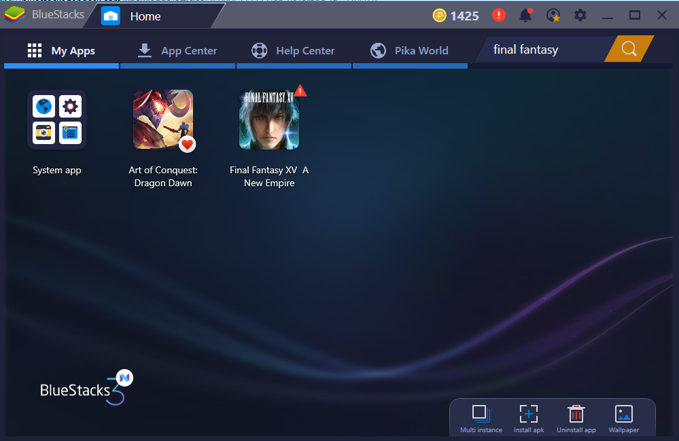Open BlueStacks settings gear in title bar

580,15
